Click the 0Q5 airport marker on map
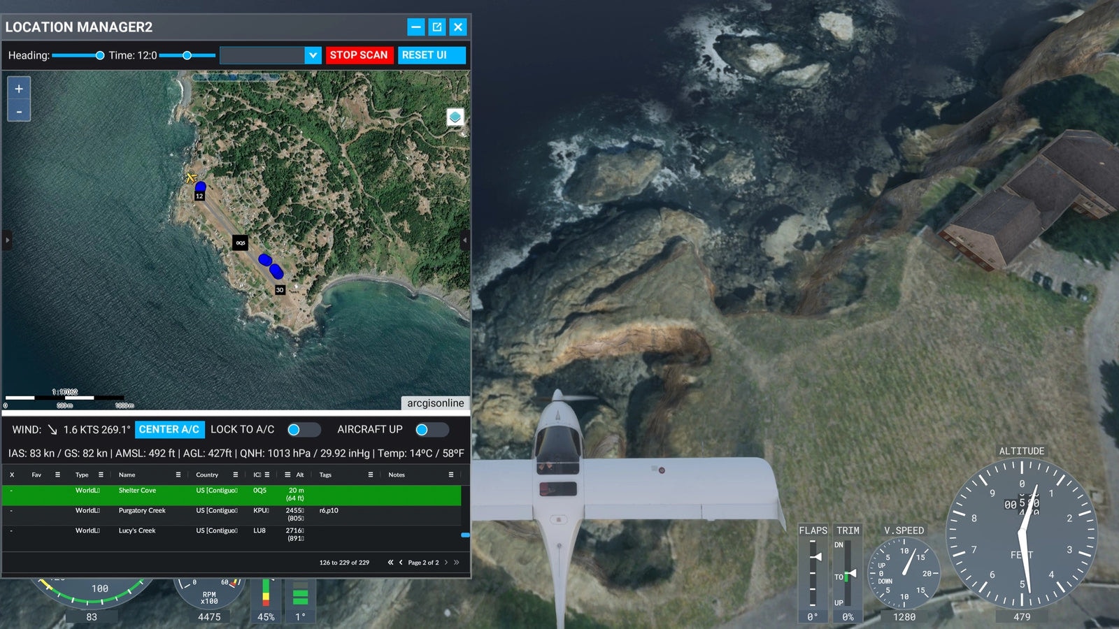This screenshot has height=629, width=1119. pyautogui.click(x=240, y=243)
